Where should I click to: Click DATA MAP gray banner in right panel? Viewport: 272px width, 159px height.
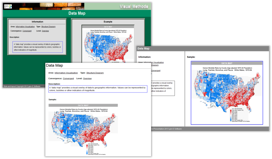tap(227, 63)
